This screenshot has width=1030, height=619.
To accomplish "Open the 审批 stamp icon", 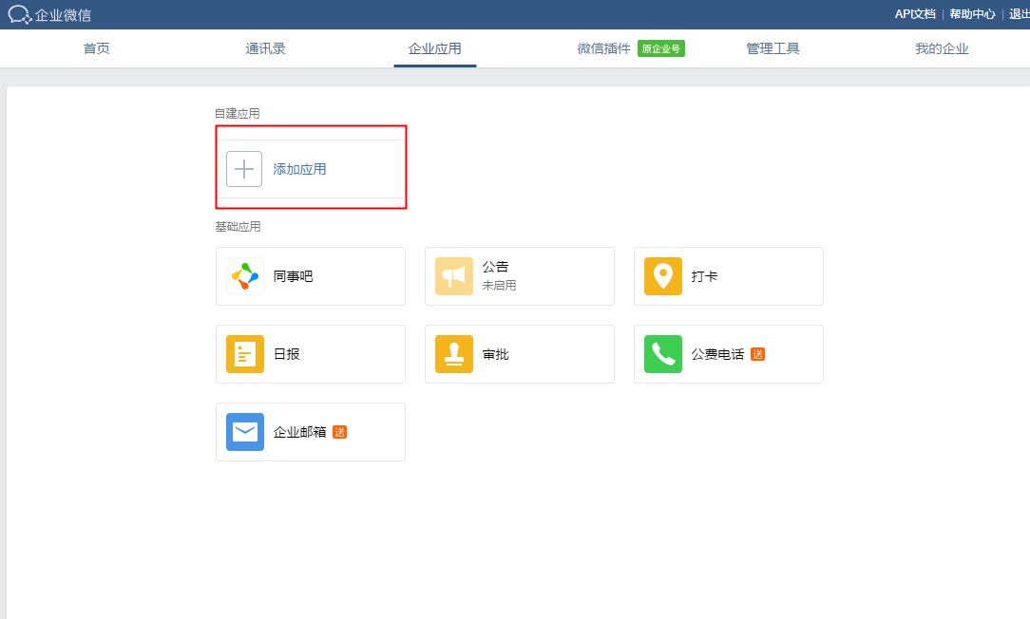I will [x=453, y=354].
